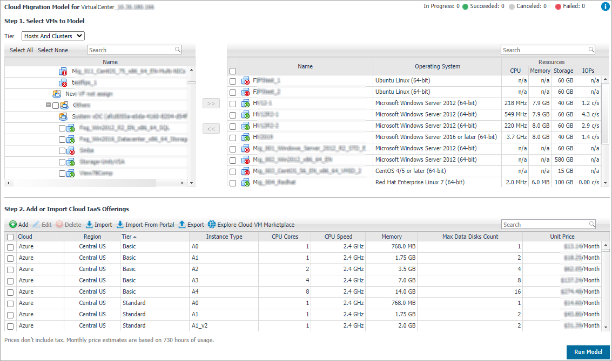Viewport: 612px width, 361px height.
Task: Check the Azure Basic A0 row checkbox
Action: pyautogui.click(x=10, y=247)
